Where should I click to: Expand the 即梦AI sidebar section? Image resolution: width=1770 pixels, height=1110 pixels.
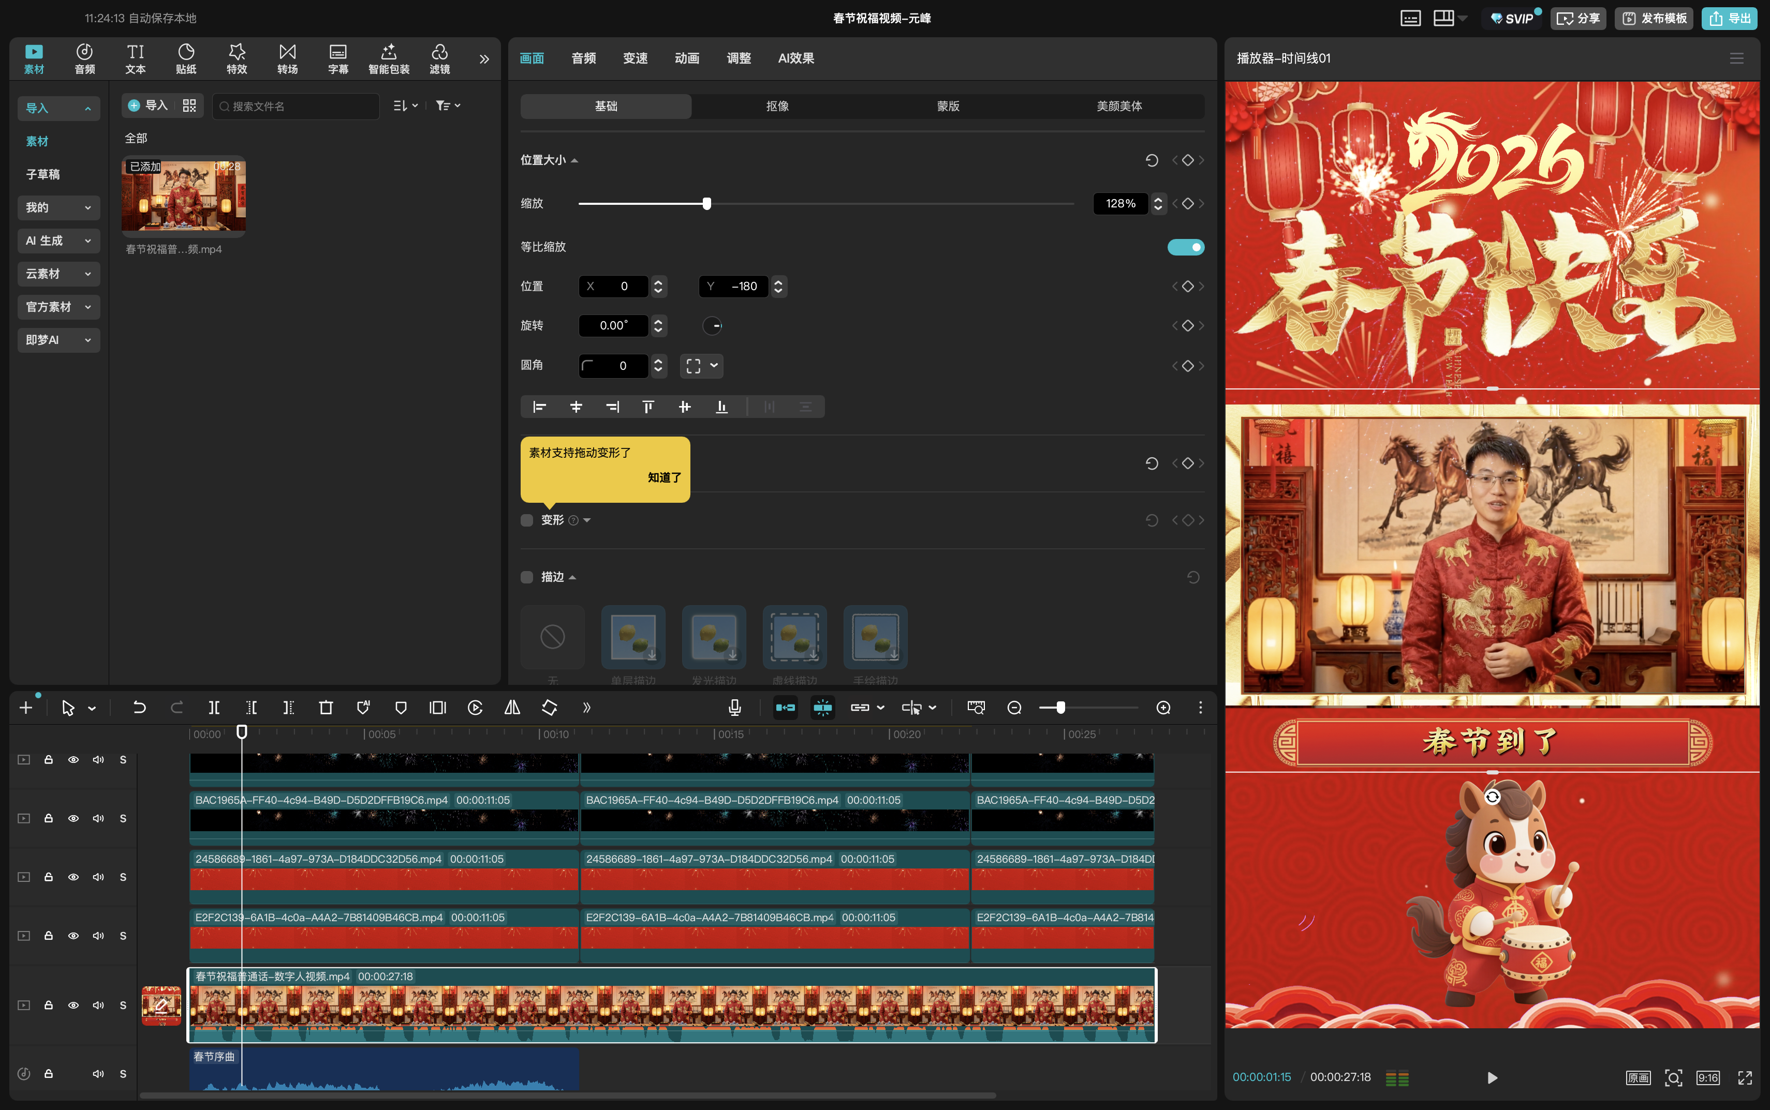pyautogui.click(x=59, y=340)
